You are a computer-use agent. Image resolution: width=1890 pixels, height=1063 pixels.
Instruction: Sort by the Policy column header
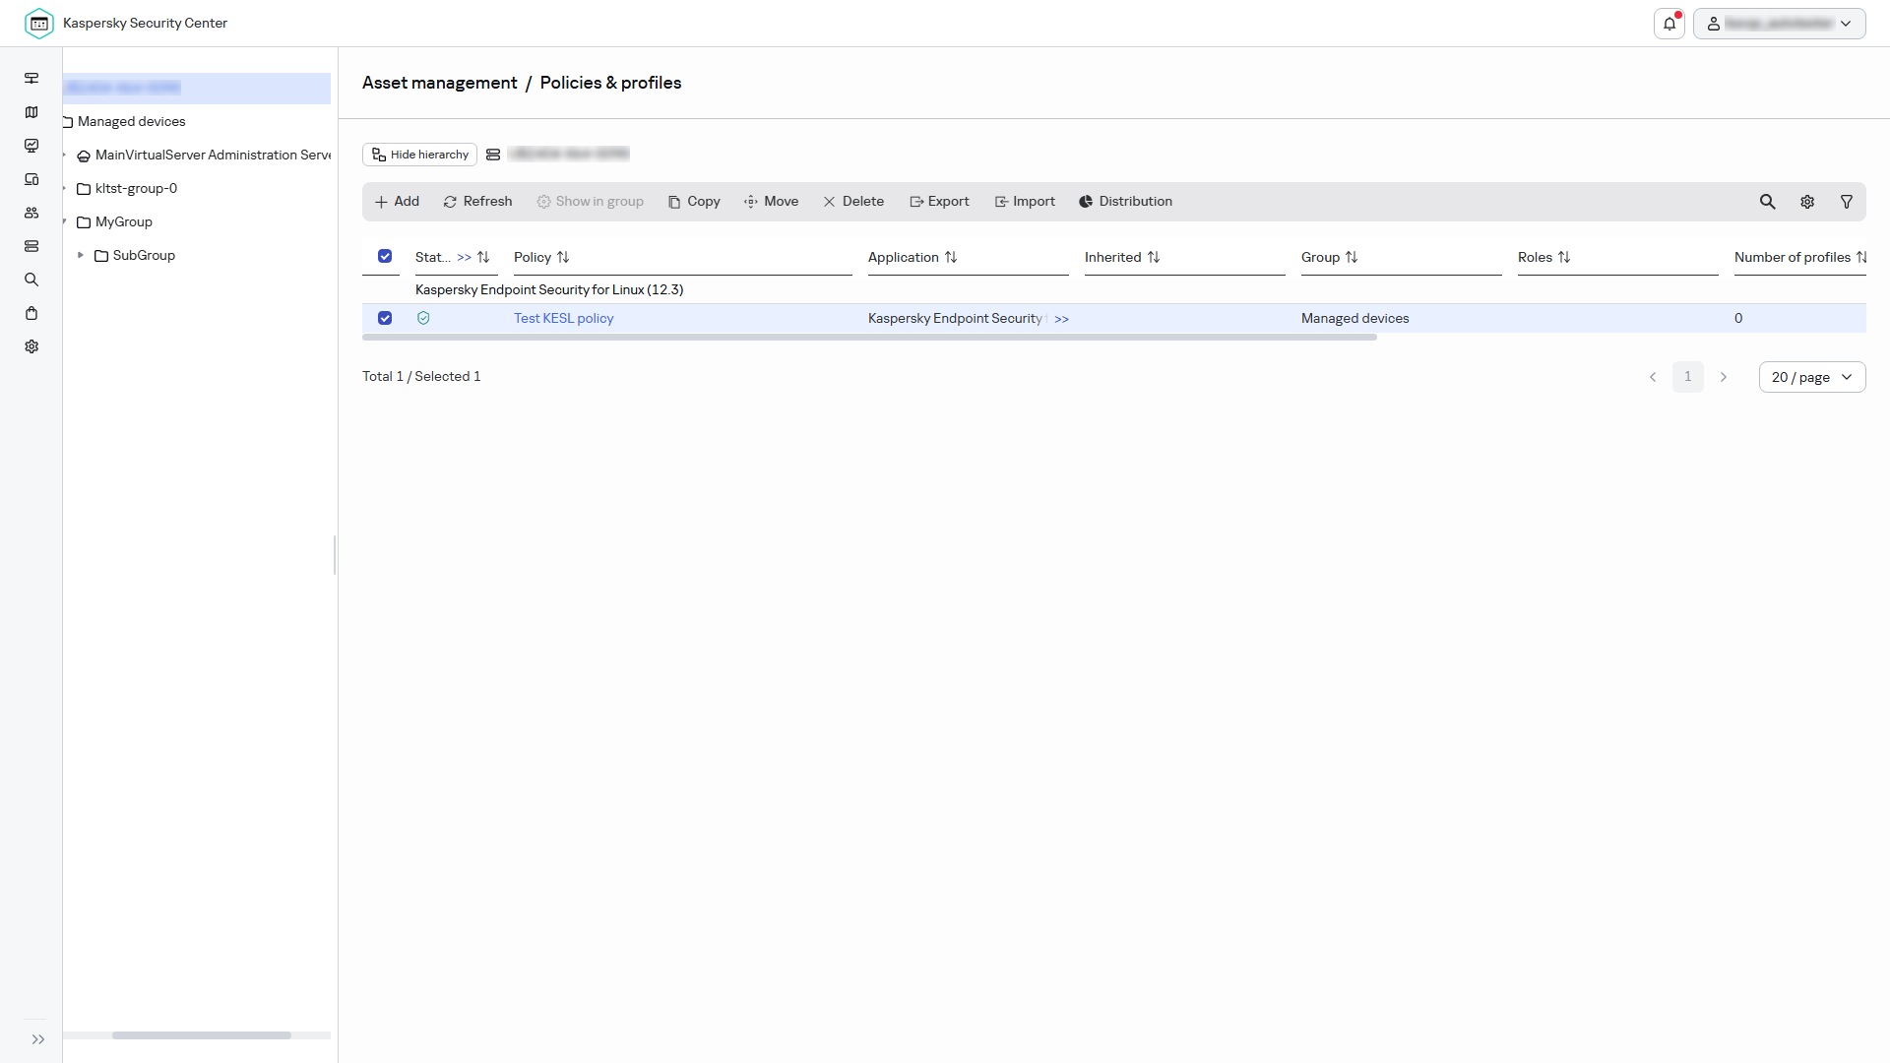click(x=541, y=258)
